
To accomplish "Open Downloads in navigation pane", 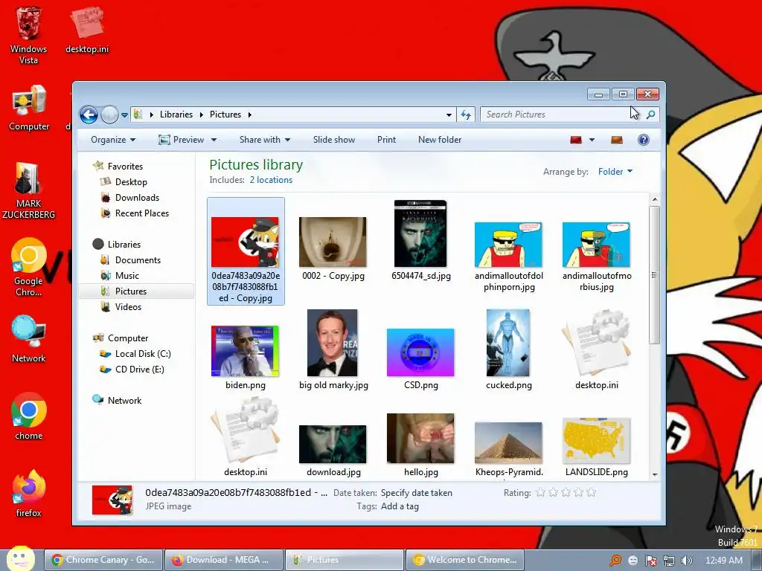I will click(x=137, y=197).
